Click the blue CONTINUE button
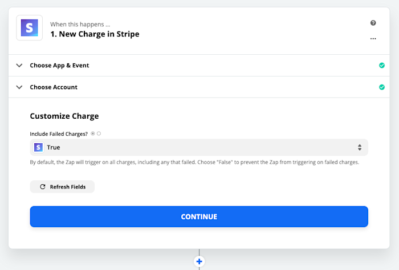Screen dimensions: 399x270 click(x=199, y=216)
